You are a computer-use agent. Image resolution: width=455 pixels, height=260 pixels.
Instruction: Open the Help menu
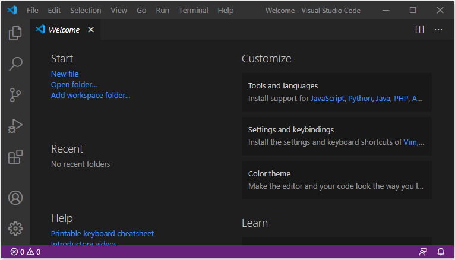click(x=226, y=11)
